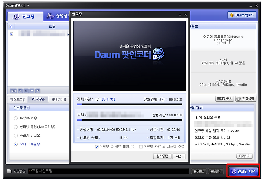The image size is (264, 180).
Task: Click the 미리보기 button in results panel
Action: 245,156
